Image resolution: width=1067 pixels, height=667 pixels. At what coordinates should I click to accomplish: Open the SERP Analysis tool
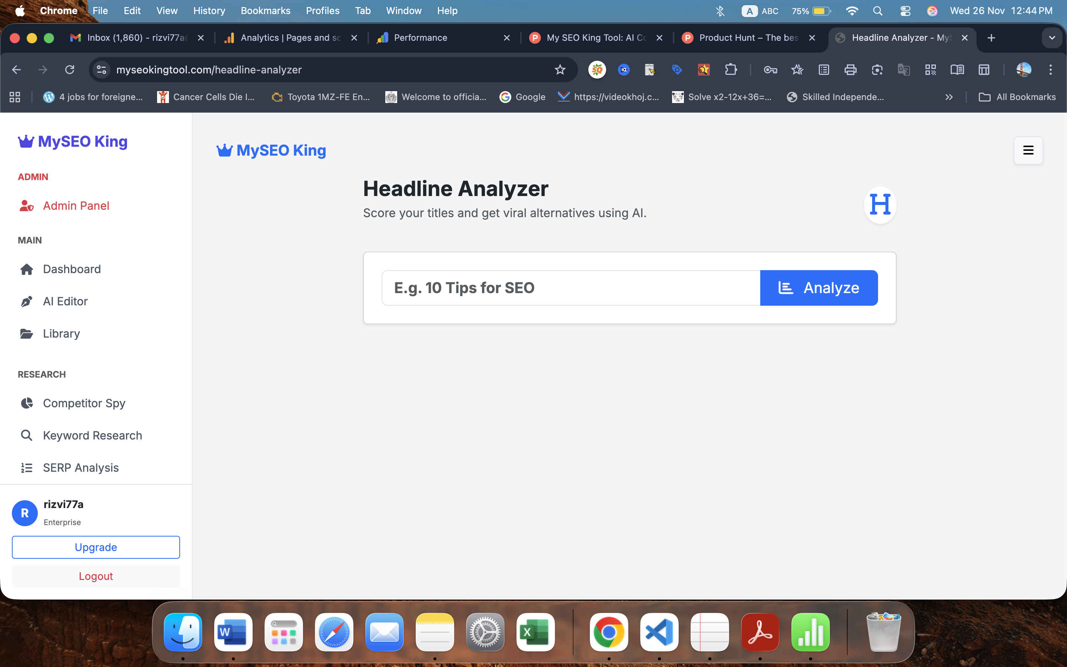tap(81, 468)
